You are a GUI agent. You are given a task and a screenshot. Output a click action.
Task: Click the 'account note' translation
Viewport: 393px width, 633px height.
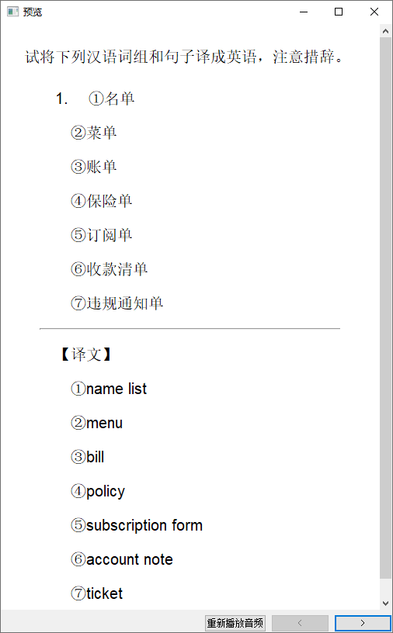click(x=130, y=559)
